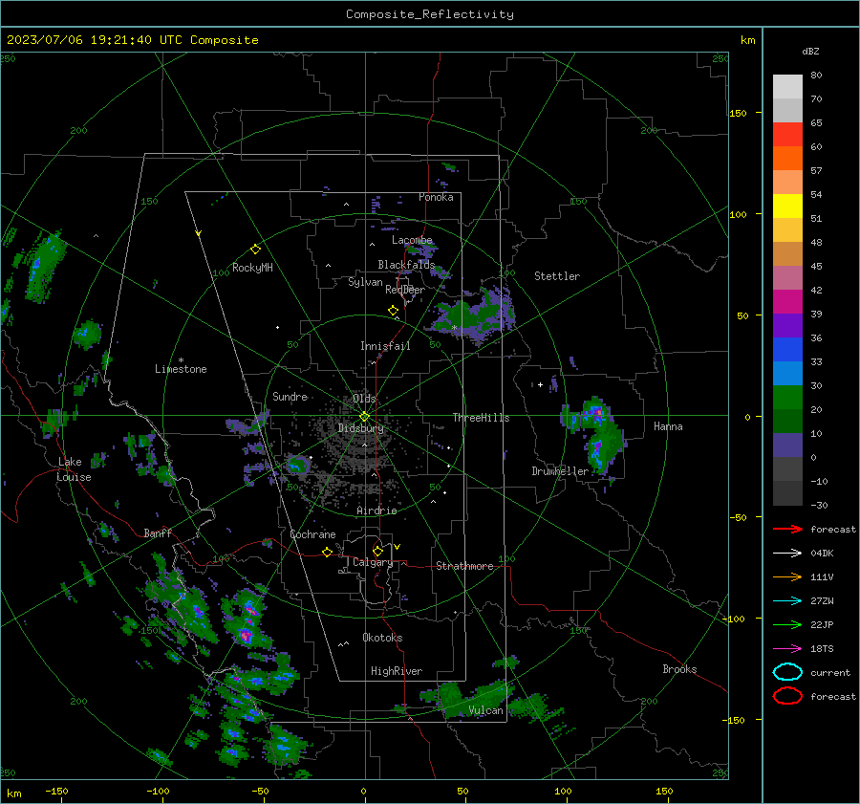Viewport: 860px width, 804px height.
Task: Select the orange swatch between 60 and 57 dBZ
Action: pos(787,159)
